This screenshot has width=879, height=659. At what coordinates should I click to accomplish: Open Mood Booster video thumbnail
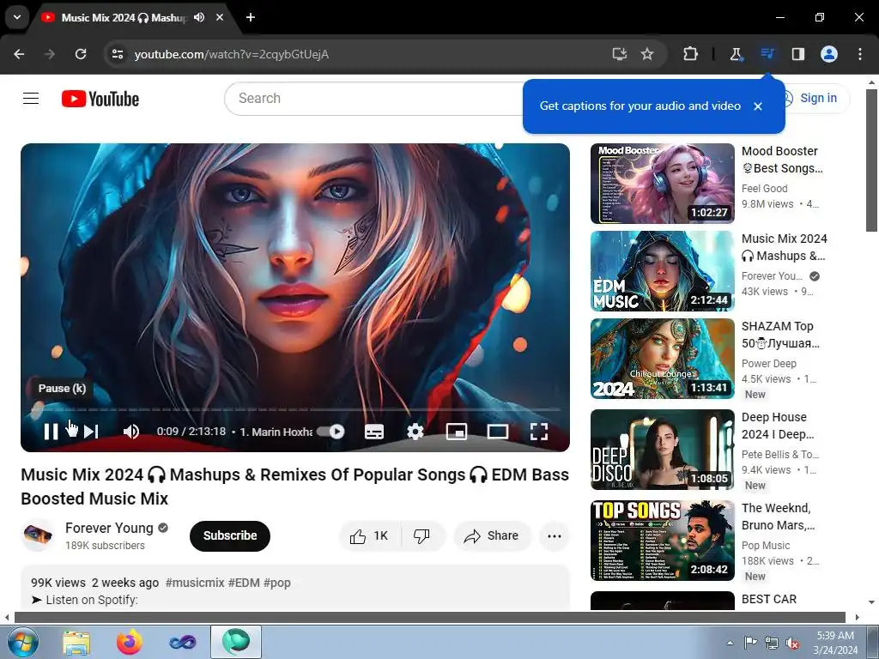[662, 184]
